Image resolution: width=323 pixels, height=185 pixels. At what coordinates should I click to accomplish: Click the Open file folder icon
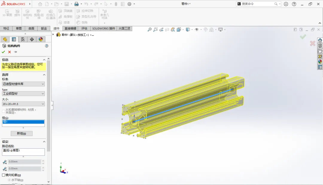click(57, 4)
